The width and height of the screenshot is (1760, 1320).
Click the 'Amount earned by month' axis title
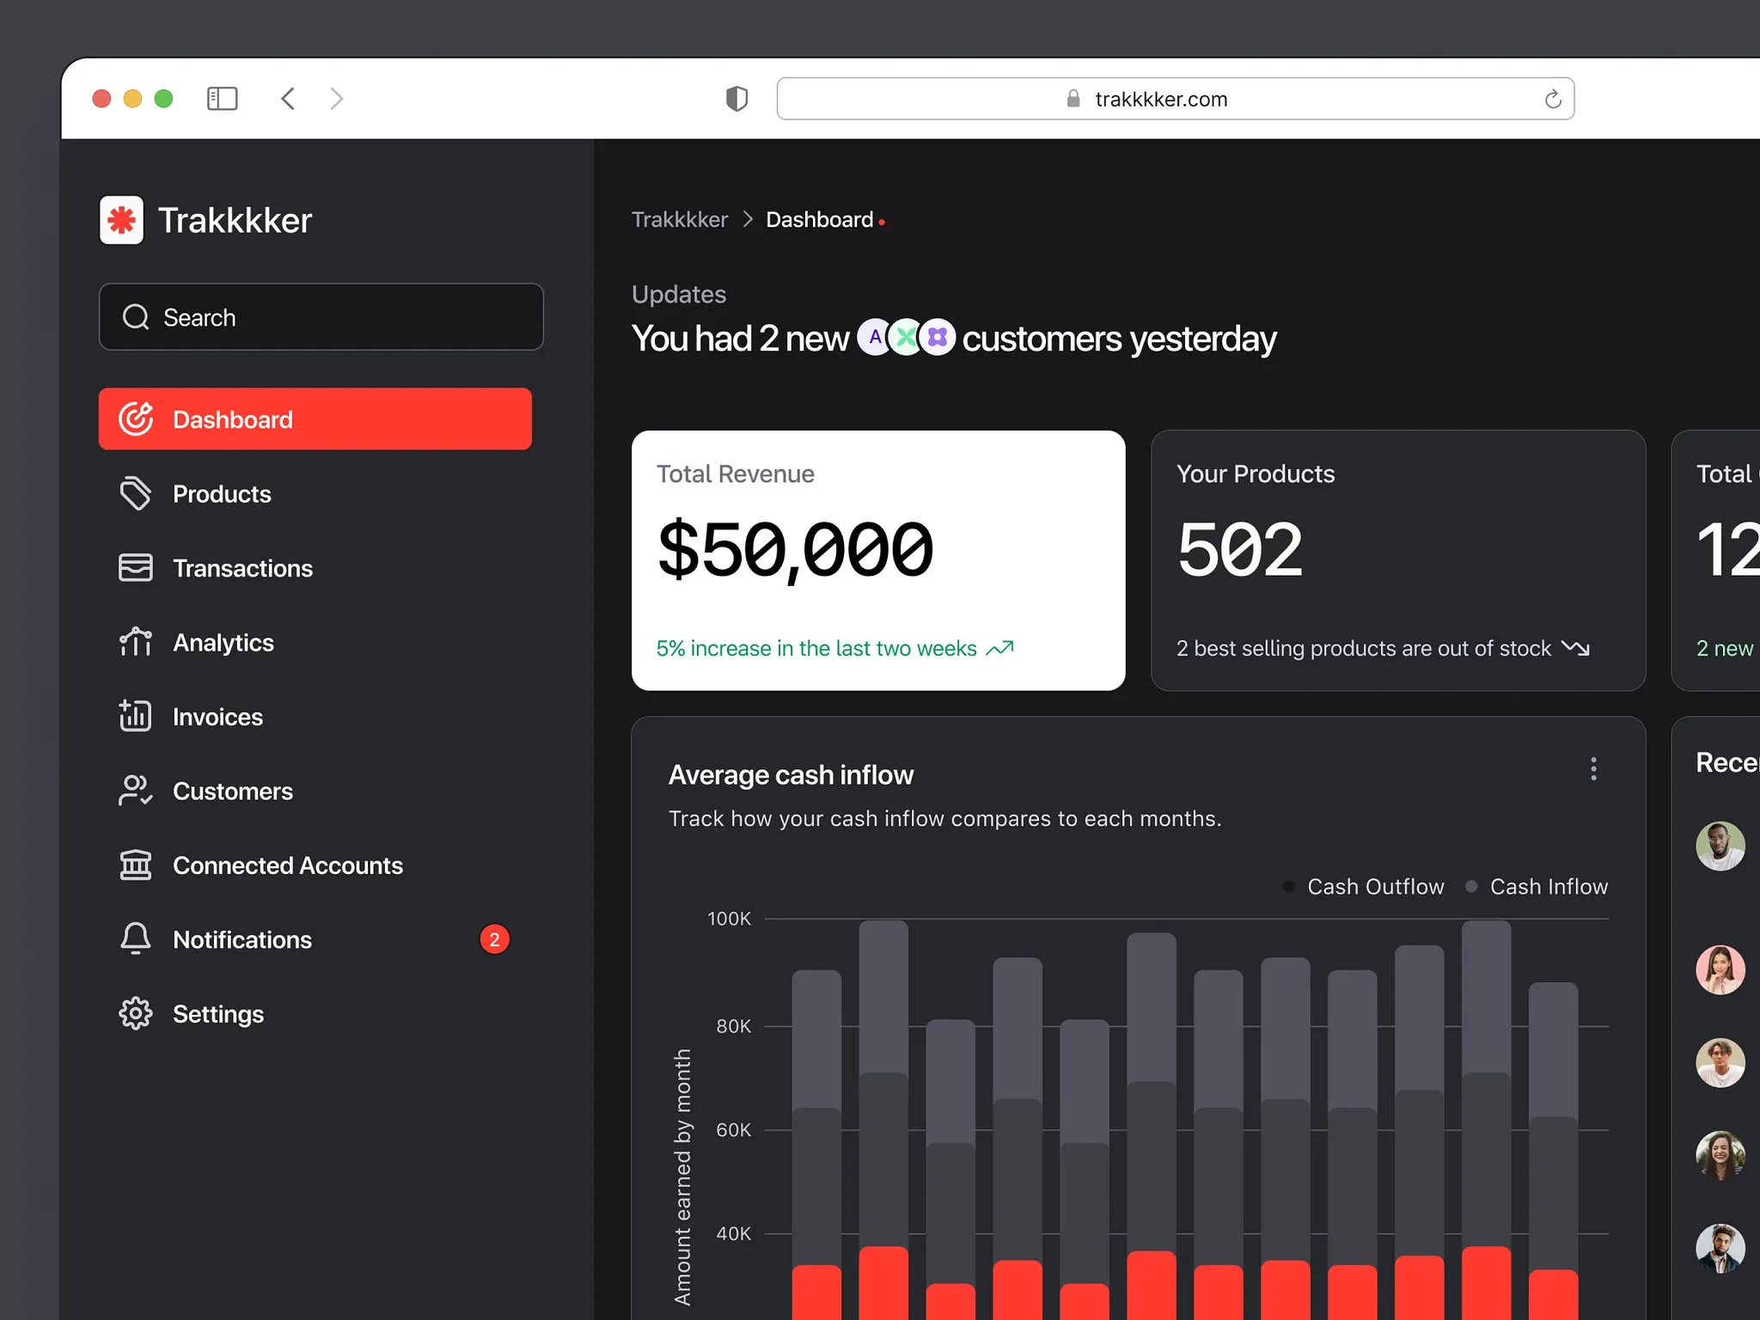point(682,1177)
